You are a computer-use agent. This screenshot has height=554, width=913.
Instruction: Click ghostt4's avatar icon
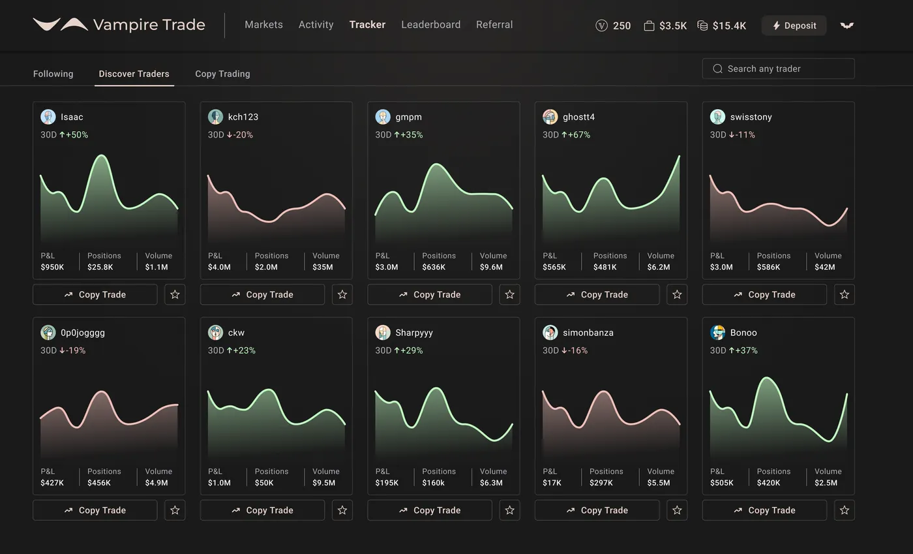click(x=550, y=117)
